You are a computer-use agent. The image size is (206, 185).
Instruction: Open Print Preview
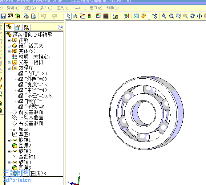[34, 16]
